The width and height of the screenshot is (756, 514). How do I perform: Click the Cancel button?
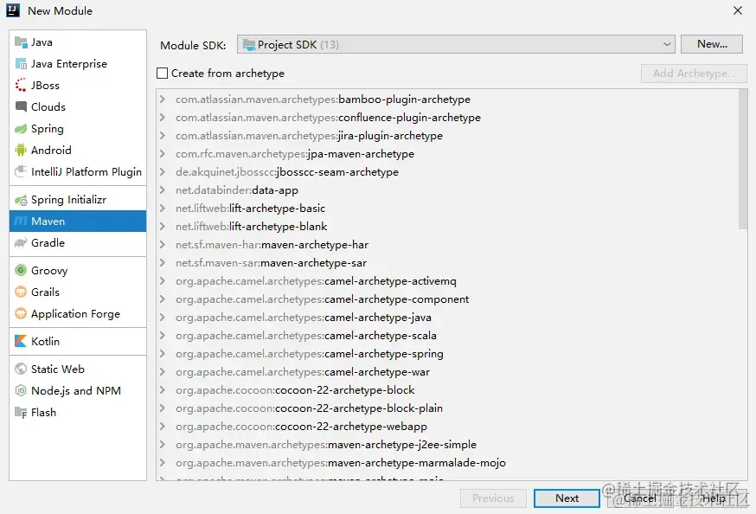[640, 498]
